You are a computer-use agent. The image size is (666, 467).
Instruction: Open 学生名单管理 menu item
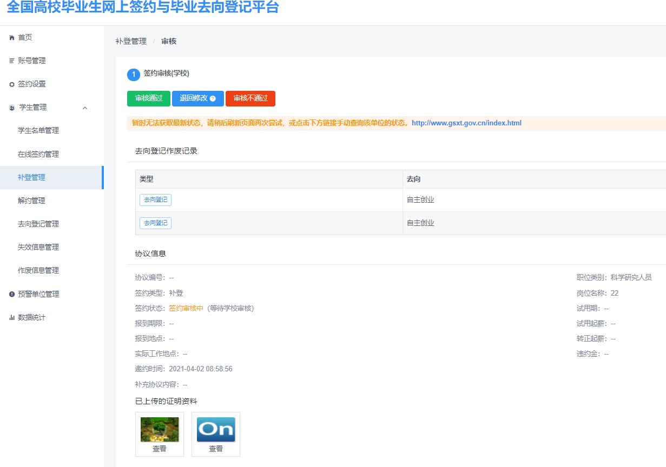[38, 131]
